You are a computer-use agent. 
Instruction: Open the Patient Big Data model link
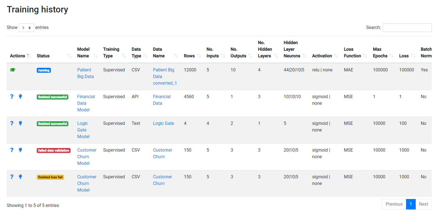85,73
